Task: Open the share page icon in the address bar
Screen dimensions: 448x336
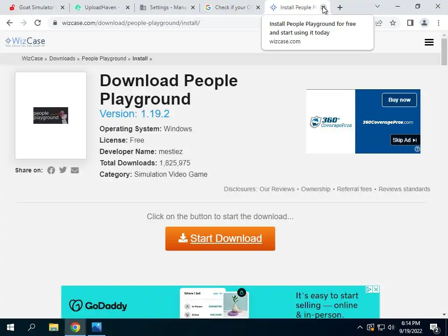Action: pos(379,23)
